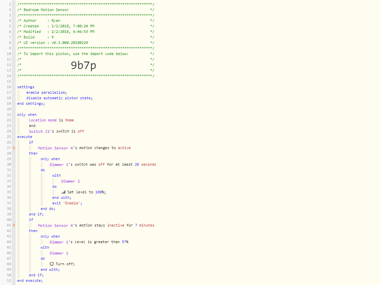Click 'end execute;' line
Image resolution: width=383 pixels, height=288 pixels.
(30, 281)
